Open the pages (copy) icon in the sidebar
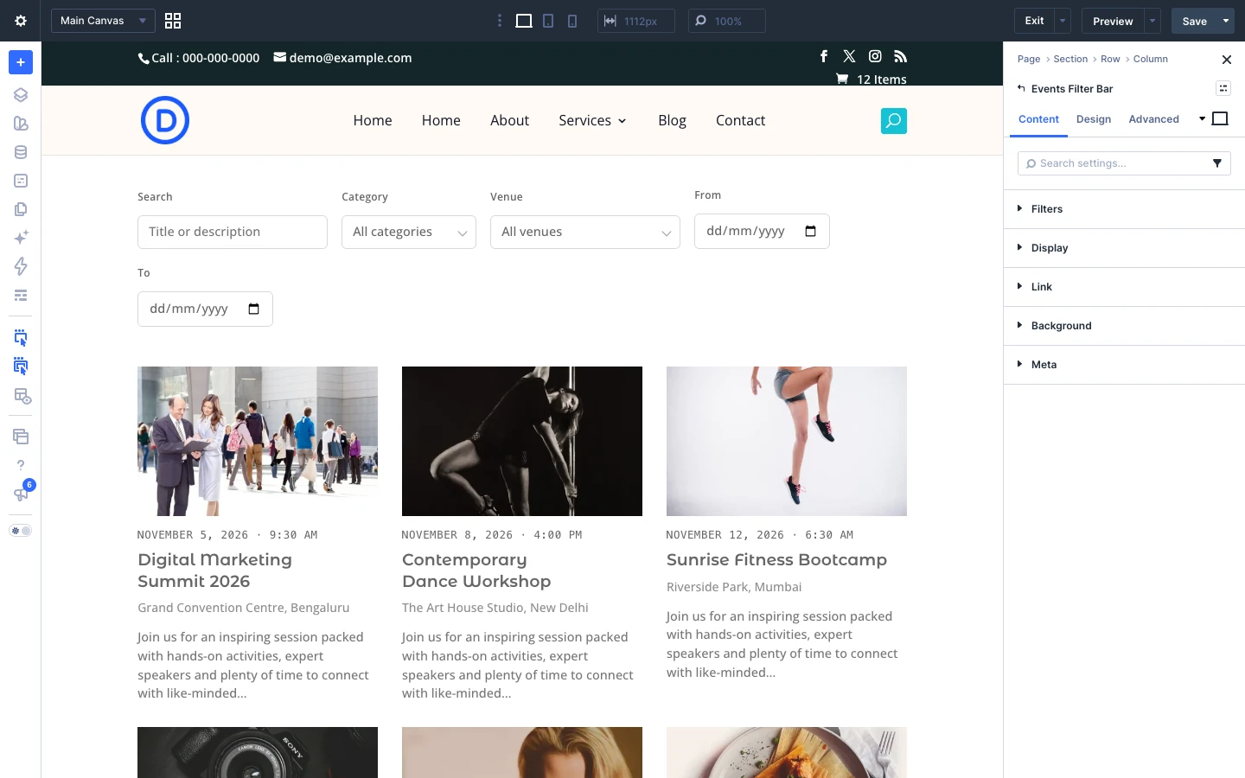This screenshot has height=778, width=1245. tap(21, 209)
